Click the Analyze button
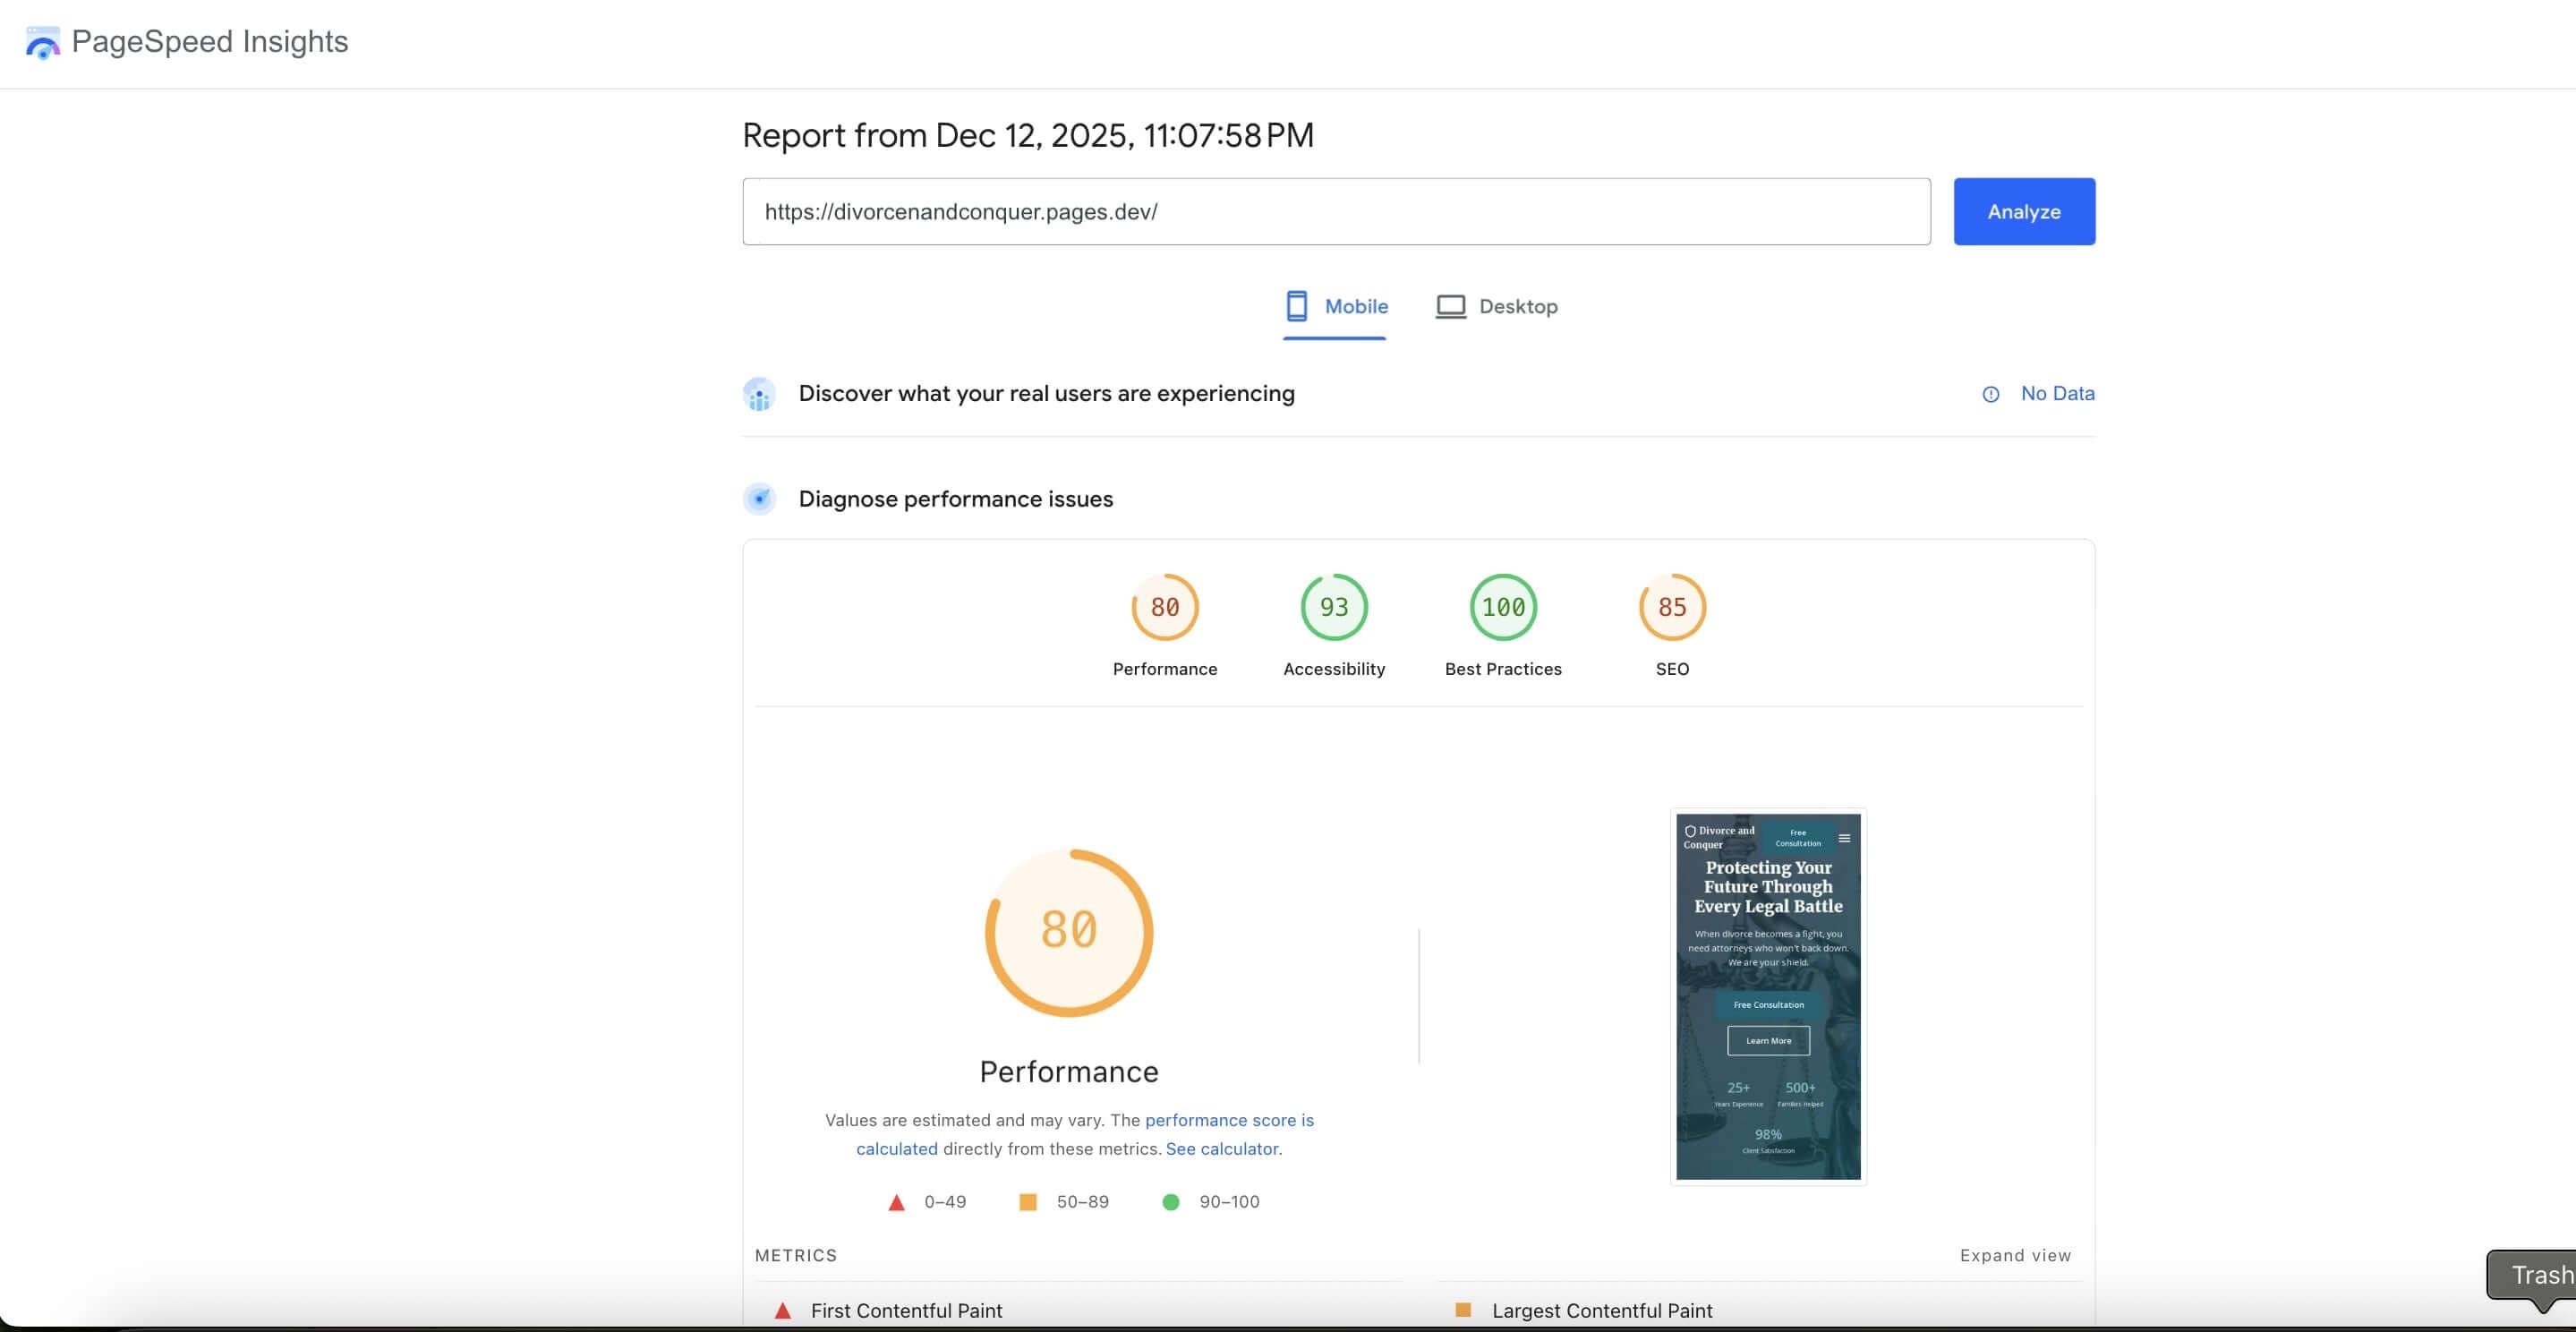 (x=2023, y=211)
